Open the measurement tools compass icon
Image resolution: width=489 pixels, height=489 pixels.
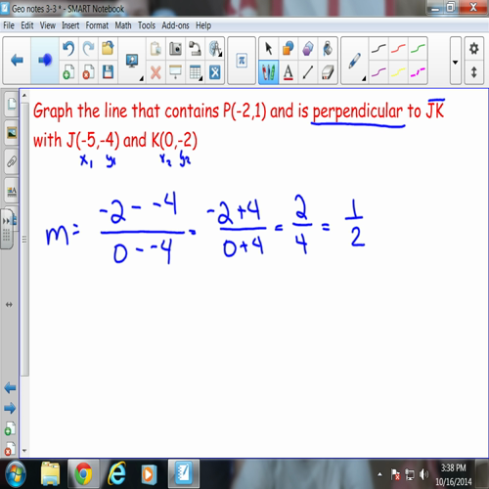tap(215, 49)
